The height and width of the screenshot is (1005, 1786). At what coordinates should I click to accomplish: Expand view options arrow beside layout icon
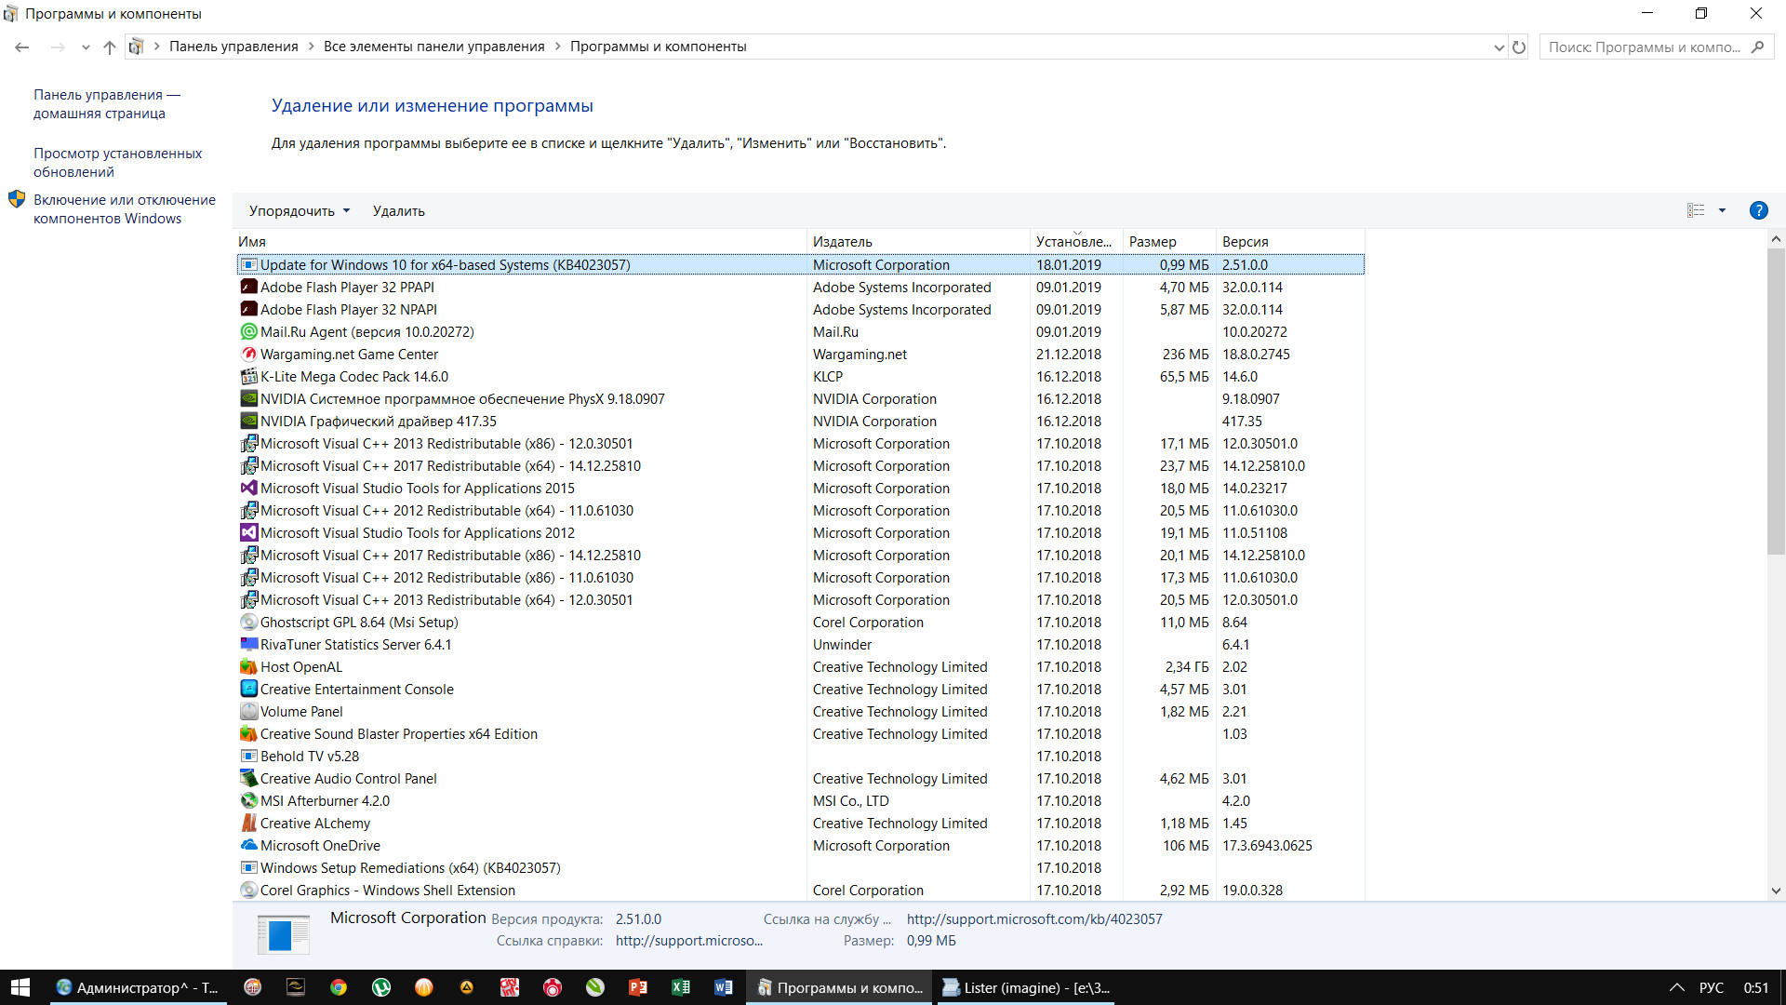(x=1722, y=210)
